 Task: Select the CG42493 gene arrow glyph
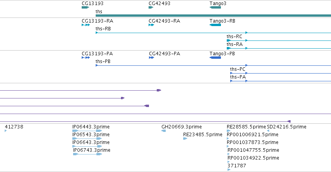click(x=151, y=7)
